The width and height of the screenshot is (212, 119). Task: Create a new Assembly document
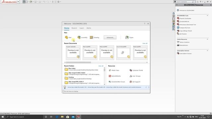pyautogui.click(x=82, y=37)
